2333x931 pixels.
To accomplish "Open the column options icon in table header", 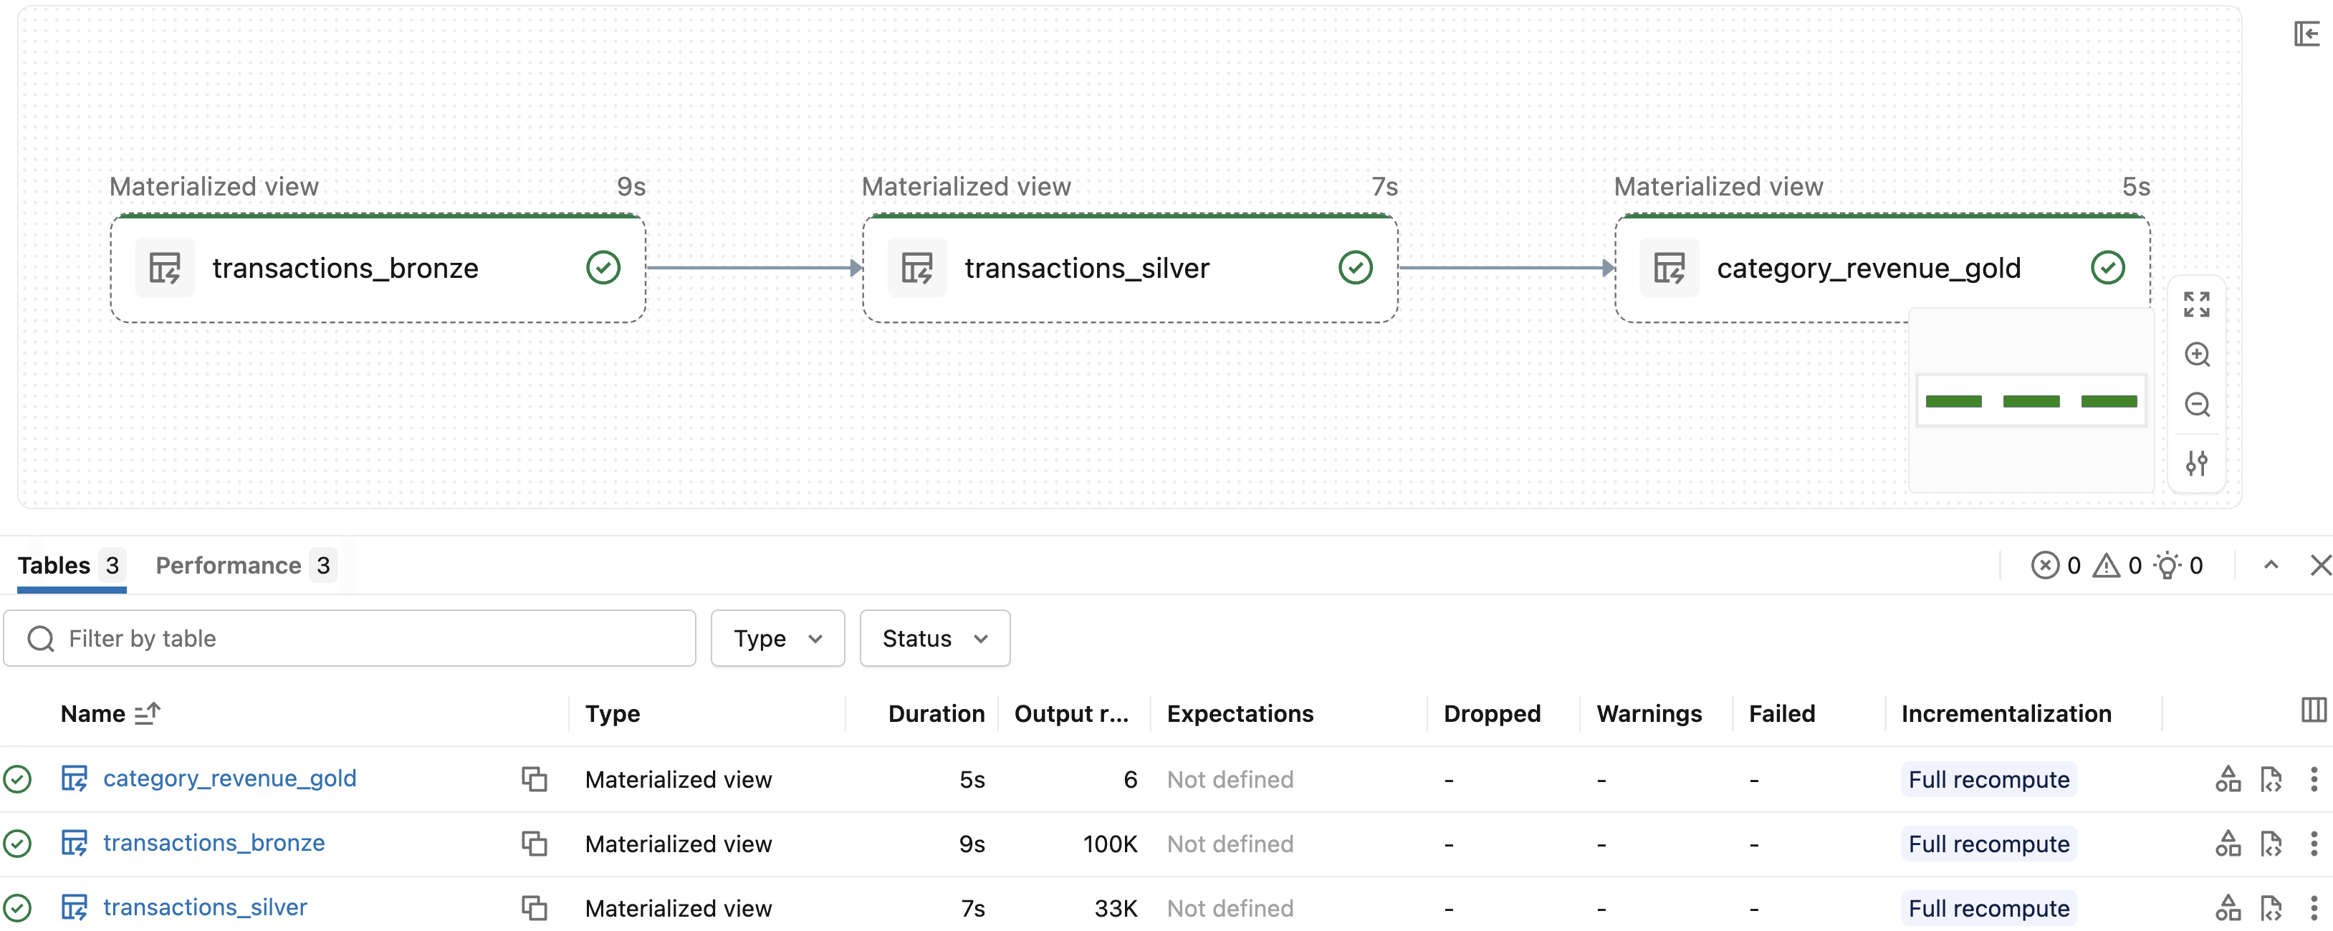I will pos(2313,710).
